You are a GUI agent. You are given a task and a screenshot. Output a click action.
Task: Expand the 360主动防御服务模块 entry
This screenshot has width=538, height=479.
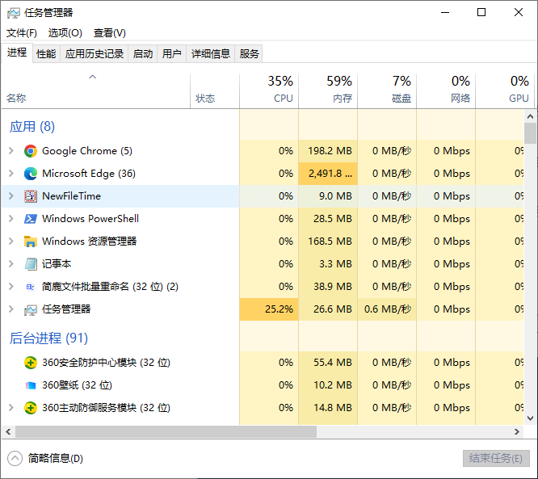pyautogui.click(x=11, y=408)
